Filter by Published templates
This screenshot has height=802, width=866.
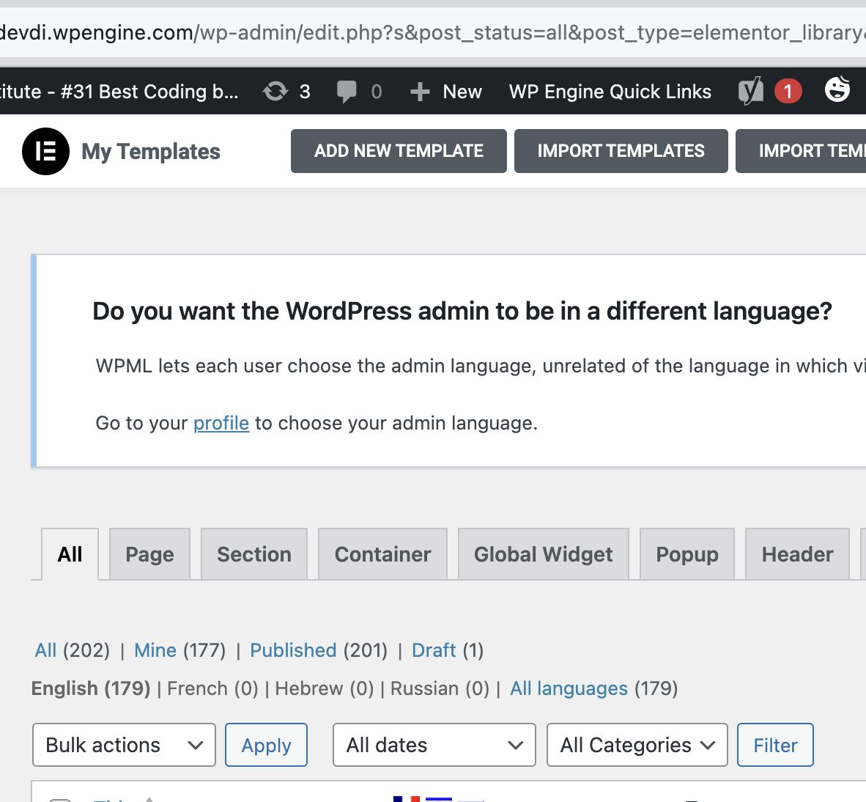(293, 650)
